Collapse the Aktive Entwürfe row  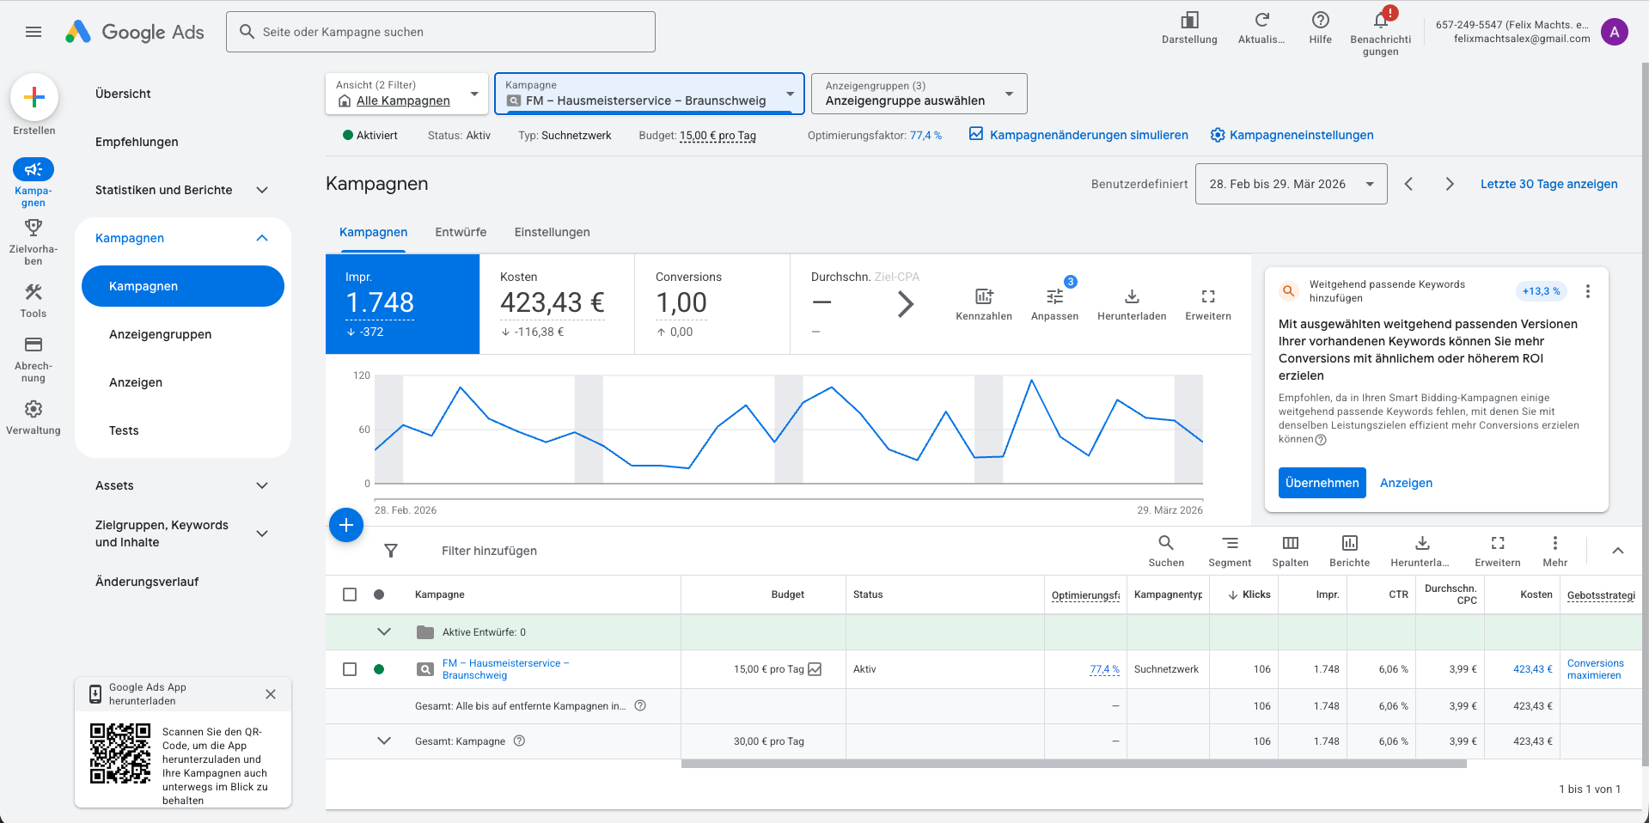[384, 632]
